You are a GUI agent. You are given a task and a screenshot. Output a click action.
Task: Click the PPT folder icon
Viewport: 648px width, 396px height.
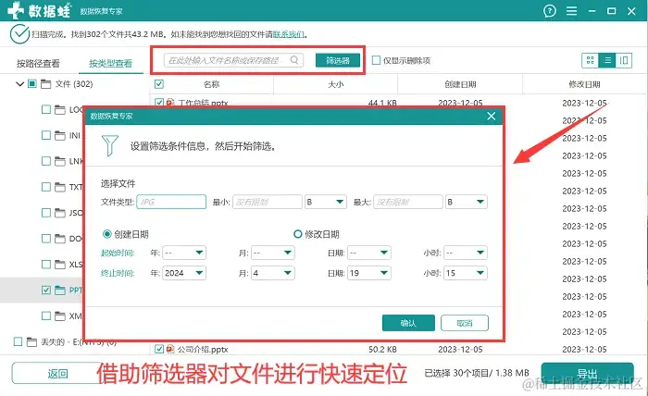pyautogui.click(x=60, y=291)
